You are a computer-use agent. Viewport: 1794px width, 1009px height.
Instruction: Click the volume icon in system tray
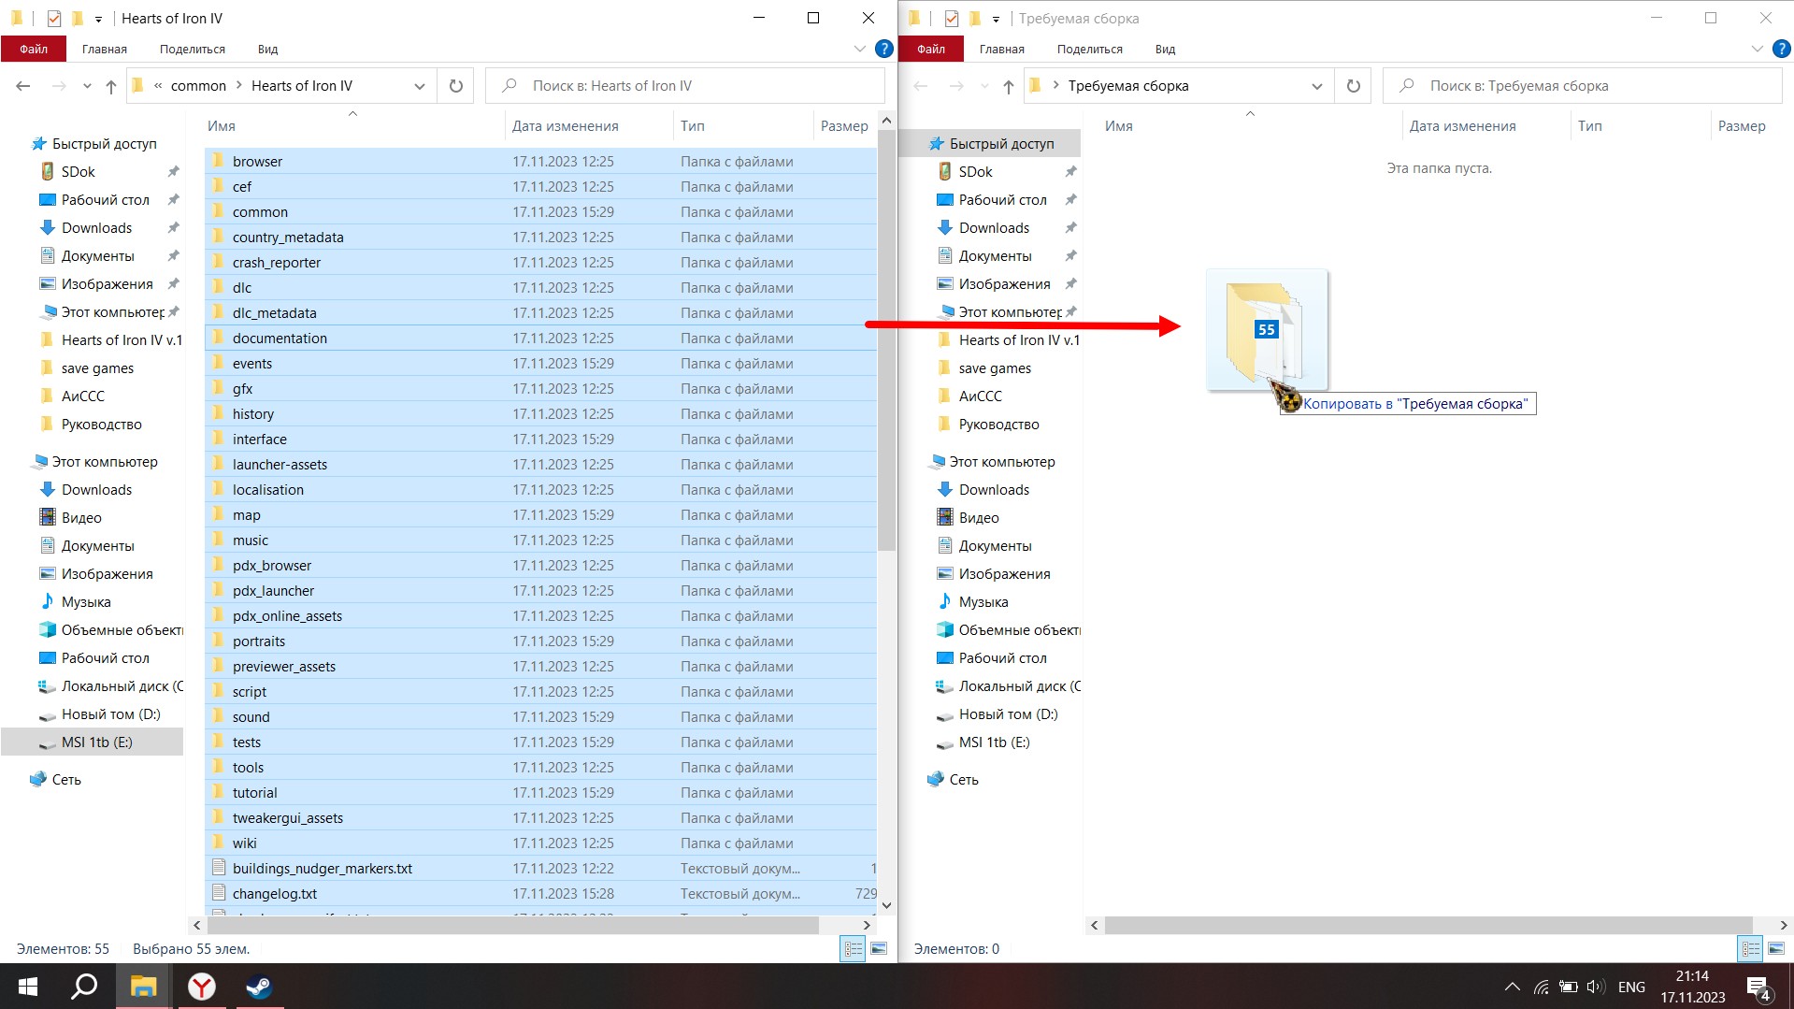tap(1596, 987)
